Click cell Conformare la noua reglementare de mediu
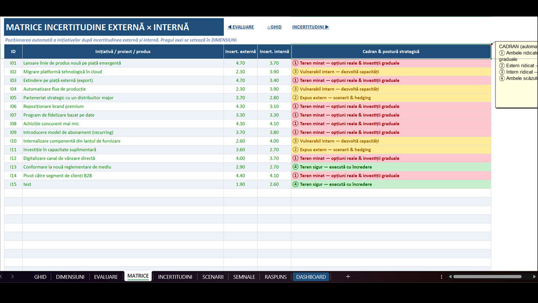The height and width of the screenshot is (303, 538). (x=123, y=167)
